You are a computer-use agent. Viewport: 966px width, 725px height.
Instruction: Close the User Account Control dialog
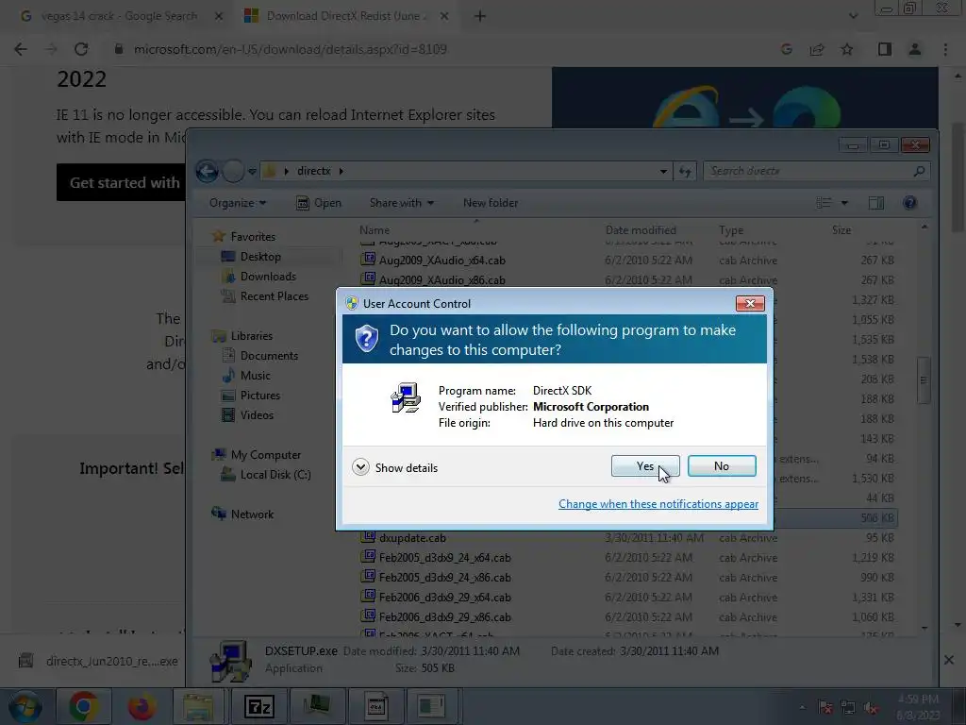click(x=750, y=303)
